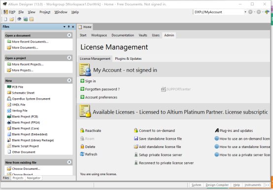The height and width of the screenshot is (190, 273).
Task: Click the Delete license icon
Action: [x=82, y=147]
